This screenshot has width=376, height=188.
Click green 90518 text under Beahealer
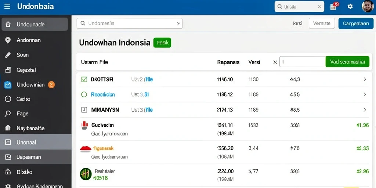click(100, 178)
